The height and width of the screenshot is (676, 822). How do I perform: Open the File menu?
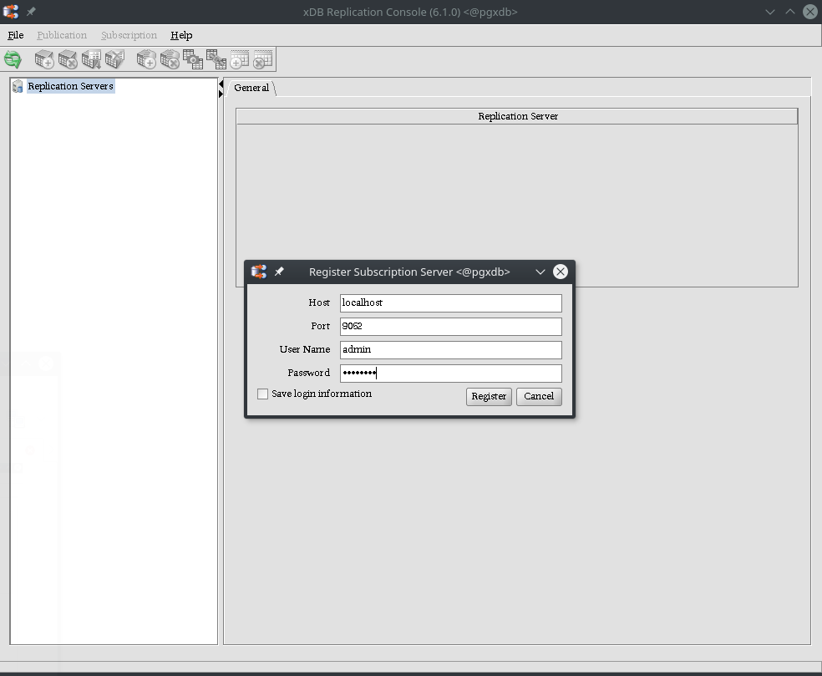pos(16,35)
